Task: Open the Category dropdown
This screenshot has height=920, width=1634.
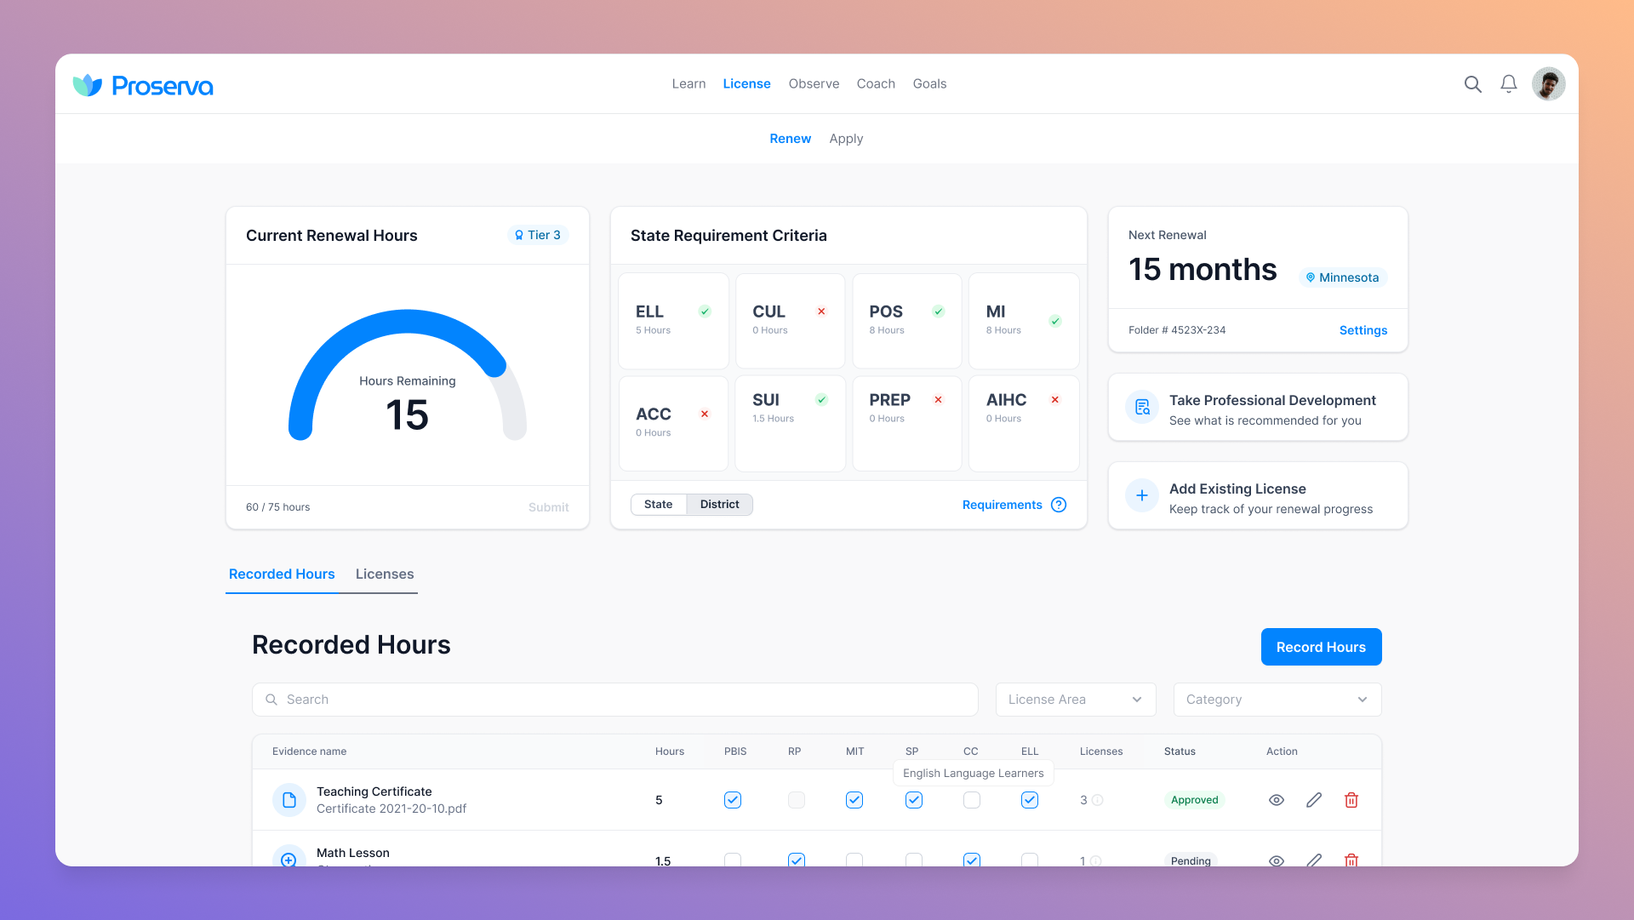Action: [1277, 700]
